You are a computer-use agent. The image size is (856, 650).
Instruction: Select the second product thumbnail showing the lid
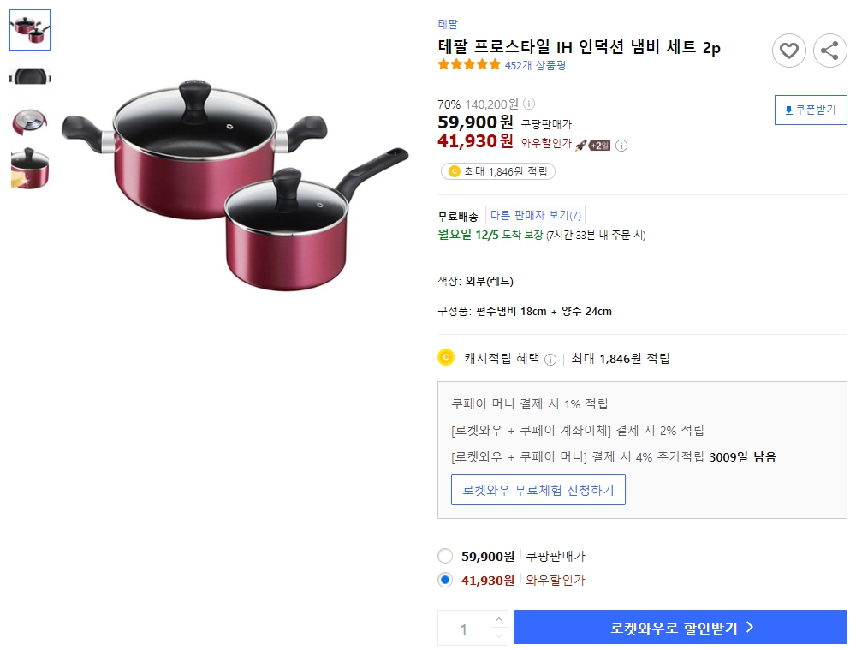coord(29,75)
